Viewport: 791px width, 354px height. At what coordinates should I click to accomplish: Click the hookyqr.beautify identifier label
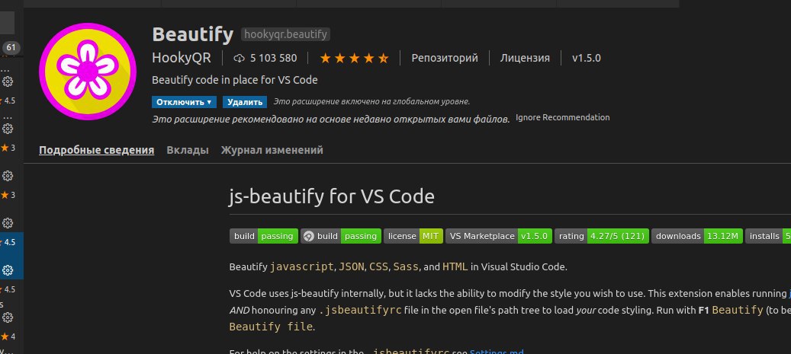click(x=285, y=35)
